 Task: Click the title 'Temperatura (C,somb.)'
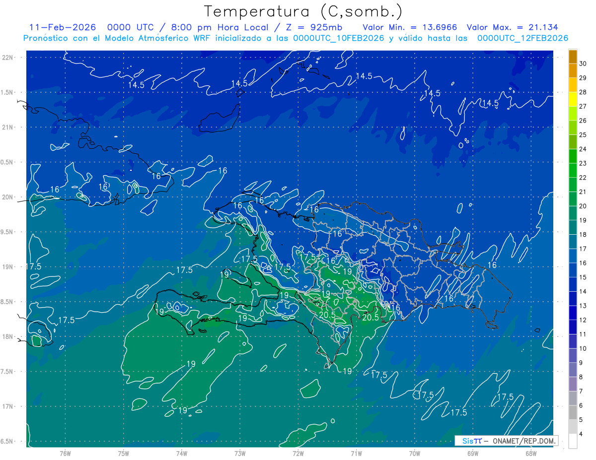coord(303,12)
